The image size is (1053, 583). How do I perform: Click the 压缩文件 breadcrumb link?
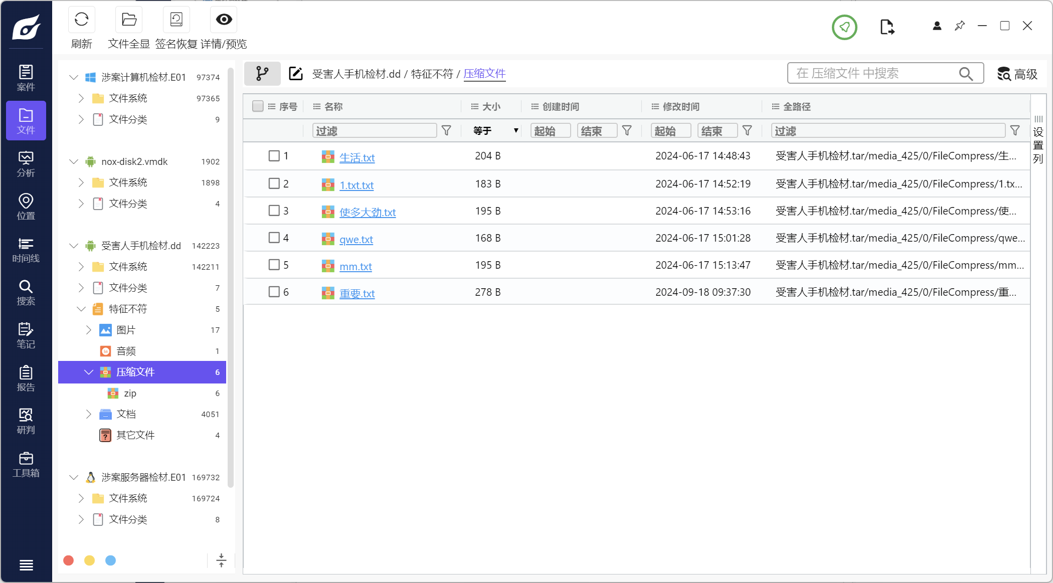pos(484,74)
